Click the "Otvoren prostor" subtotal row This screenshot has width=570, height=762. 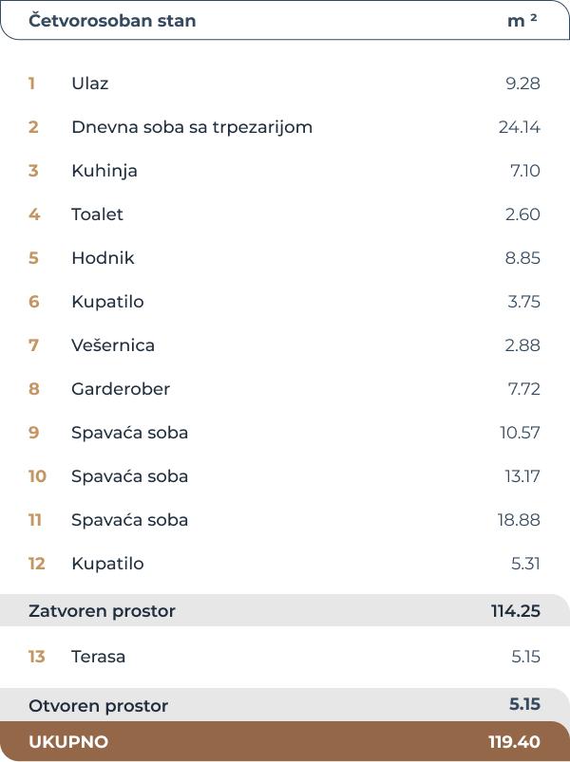99,706
